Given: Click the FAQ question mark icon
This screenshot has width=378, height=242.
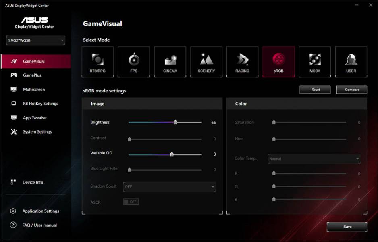Looking at the screenshot, I should tap(13, 225).
